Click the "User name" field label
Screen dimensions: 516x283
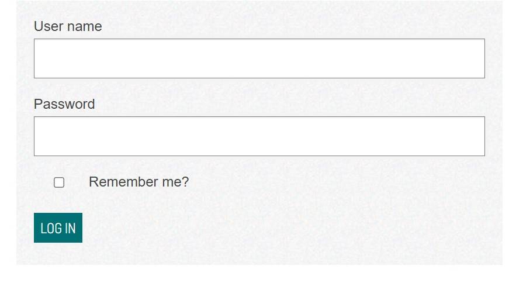click(68, 26)
